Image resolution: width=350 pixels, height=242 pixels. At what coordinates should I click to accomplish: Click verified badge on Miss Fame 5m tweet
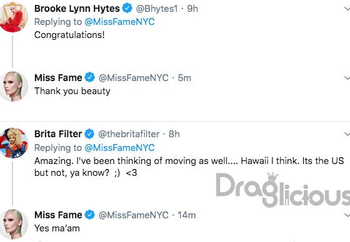pyautogui.click(x=89, y=77)
